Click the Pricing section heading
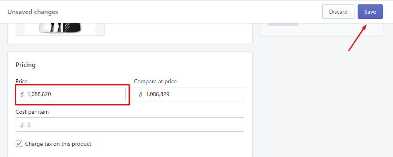The width and height of the screenshot is (393, 157). coord(26,65)
